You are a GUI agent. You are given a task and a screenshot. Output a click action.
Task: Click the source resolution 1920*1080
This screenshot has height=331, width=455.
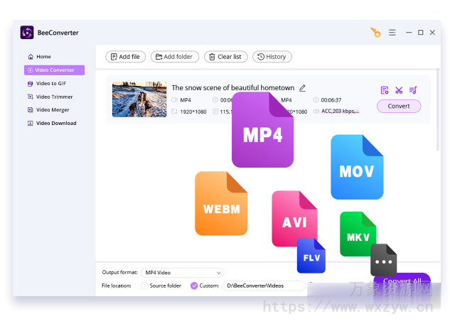(193, 112)
